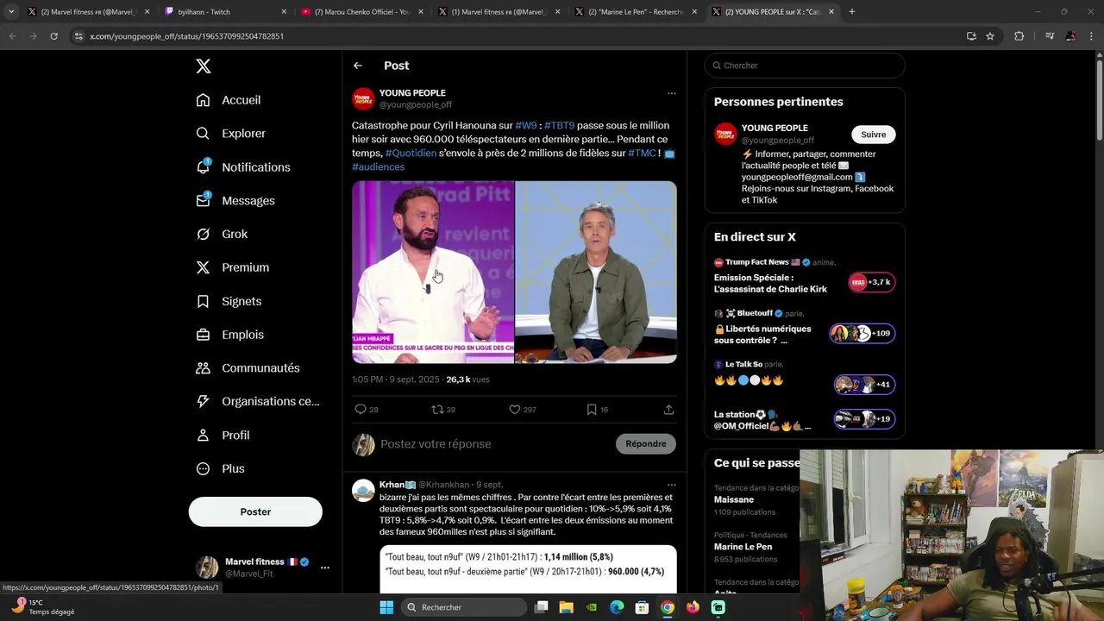This screenshot has height=621, width=1104.
Task: Click the #audiences hashtag
Action: click(378, 167)
